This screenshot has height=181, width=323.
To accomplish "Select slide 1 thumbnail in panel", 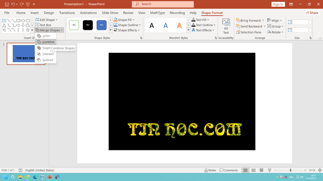I will tap(26, 54).
